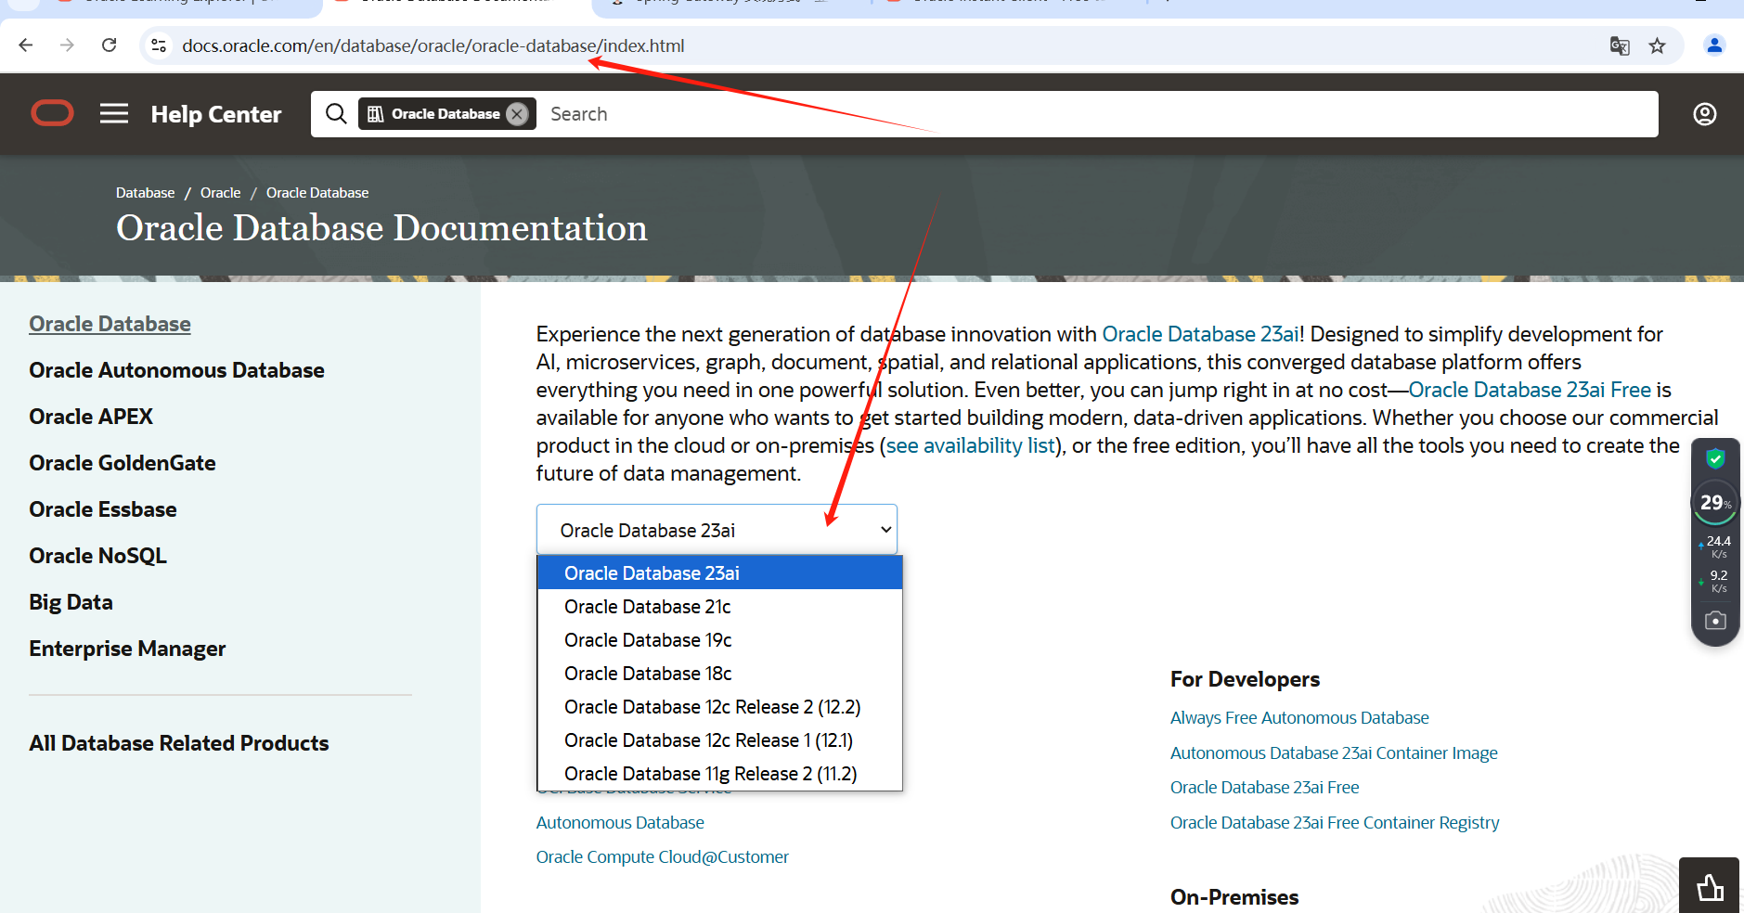
Task: Open Oracle Essbase in sidebar
Action: [x=103, y=509]
